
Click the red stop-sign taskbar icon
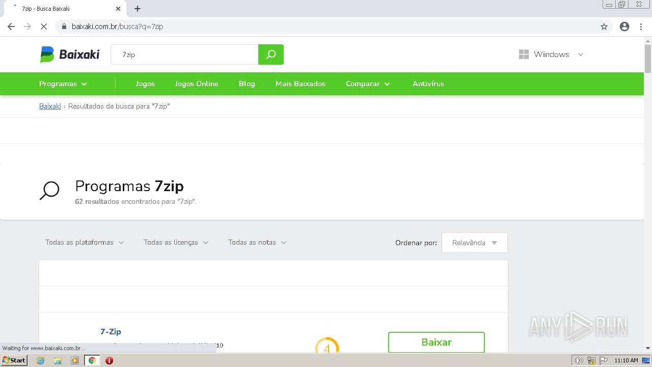109,360
